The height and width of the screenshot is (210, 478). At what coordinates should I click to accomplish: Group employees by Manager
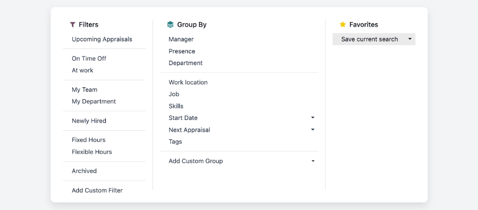pos(181,39)
